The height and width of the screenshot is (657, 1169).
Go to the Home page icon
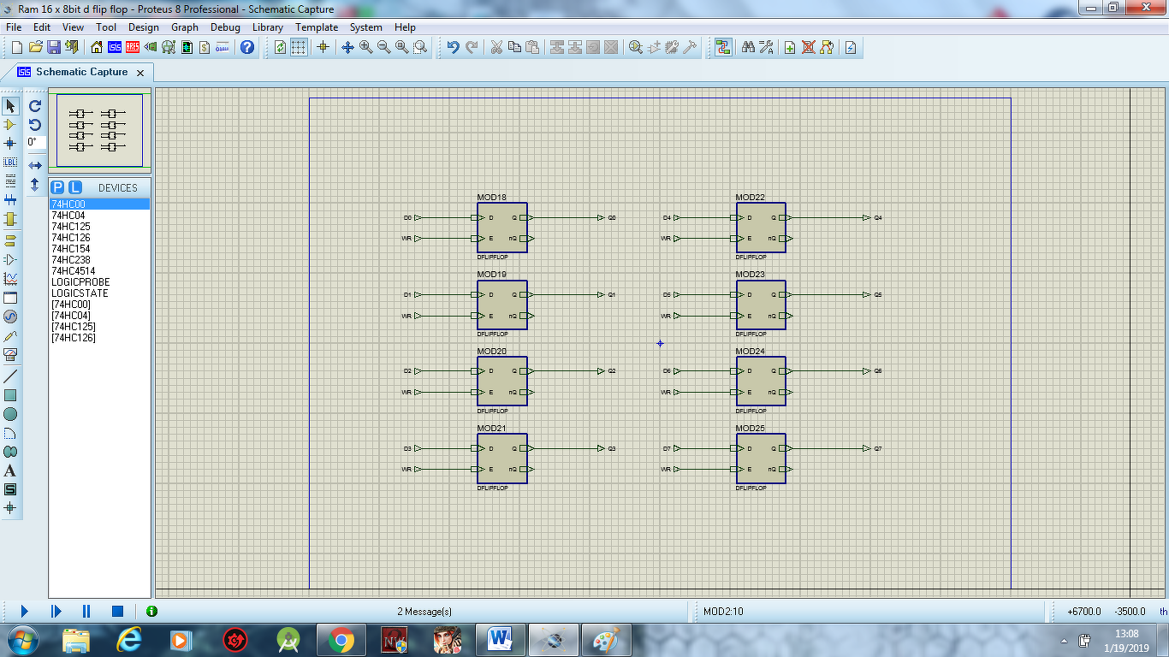click(x=96, y=47)
